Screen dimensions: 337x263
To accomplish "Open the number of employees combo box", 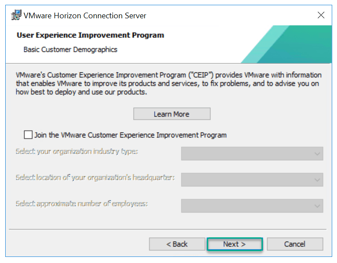I will [x=252, y=206].
